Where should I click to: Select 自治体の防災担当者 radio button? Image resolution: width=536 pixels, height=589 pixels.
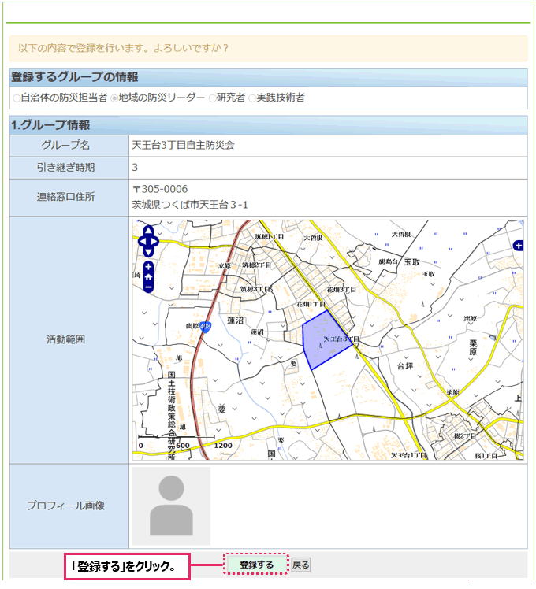[x=17, y=98]
